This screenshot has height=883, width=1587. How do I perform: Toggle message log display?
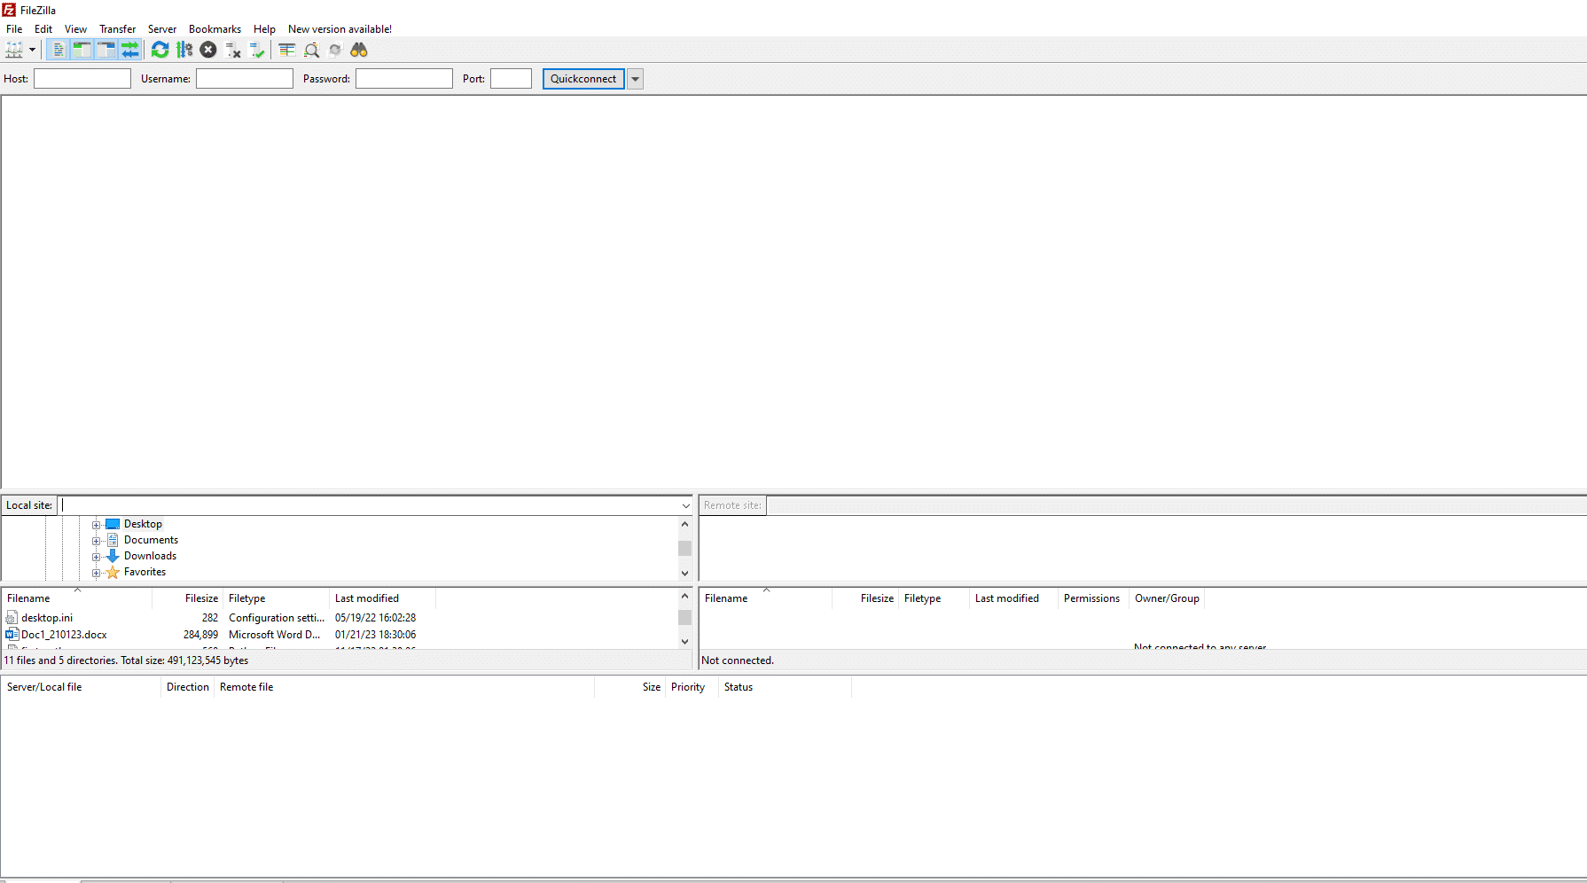coord(58,50)
